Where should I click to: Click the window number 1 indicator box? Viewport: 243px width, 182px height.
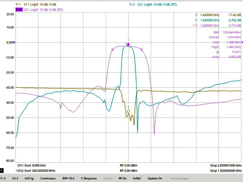click(2, 171)
